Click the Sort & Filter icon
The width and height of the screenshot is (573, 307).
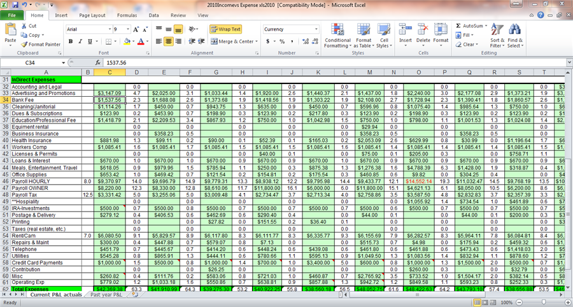coord(497,35)
